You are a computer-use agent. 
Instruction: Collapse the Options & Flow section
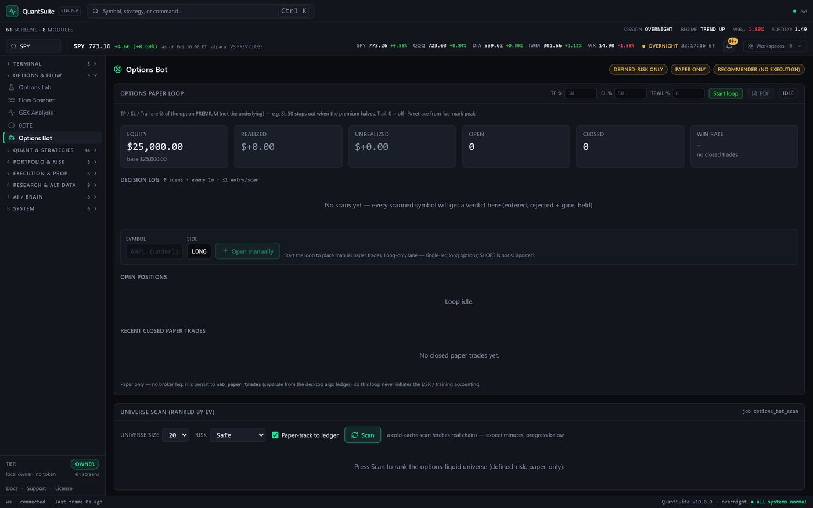coord(52,75)
